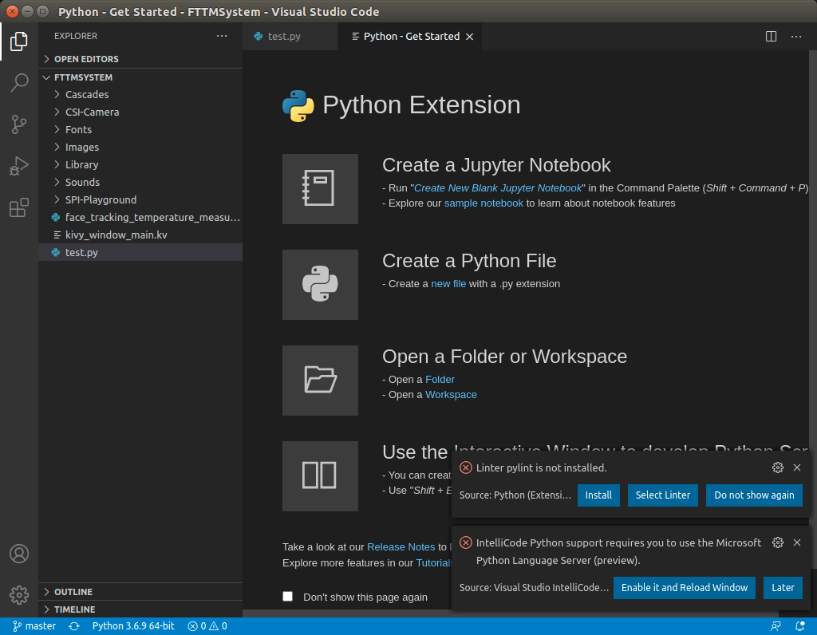Click the new file link
Viewport: 817px width, 635px height.
[x=448, y=284]
